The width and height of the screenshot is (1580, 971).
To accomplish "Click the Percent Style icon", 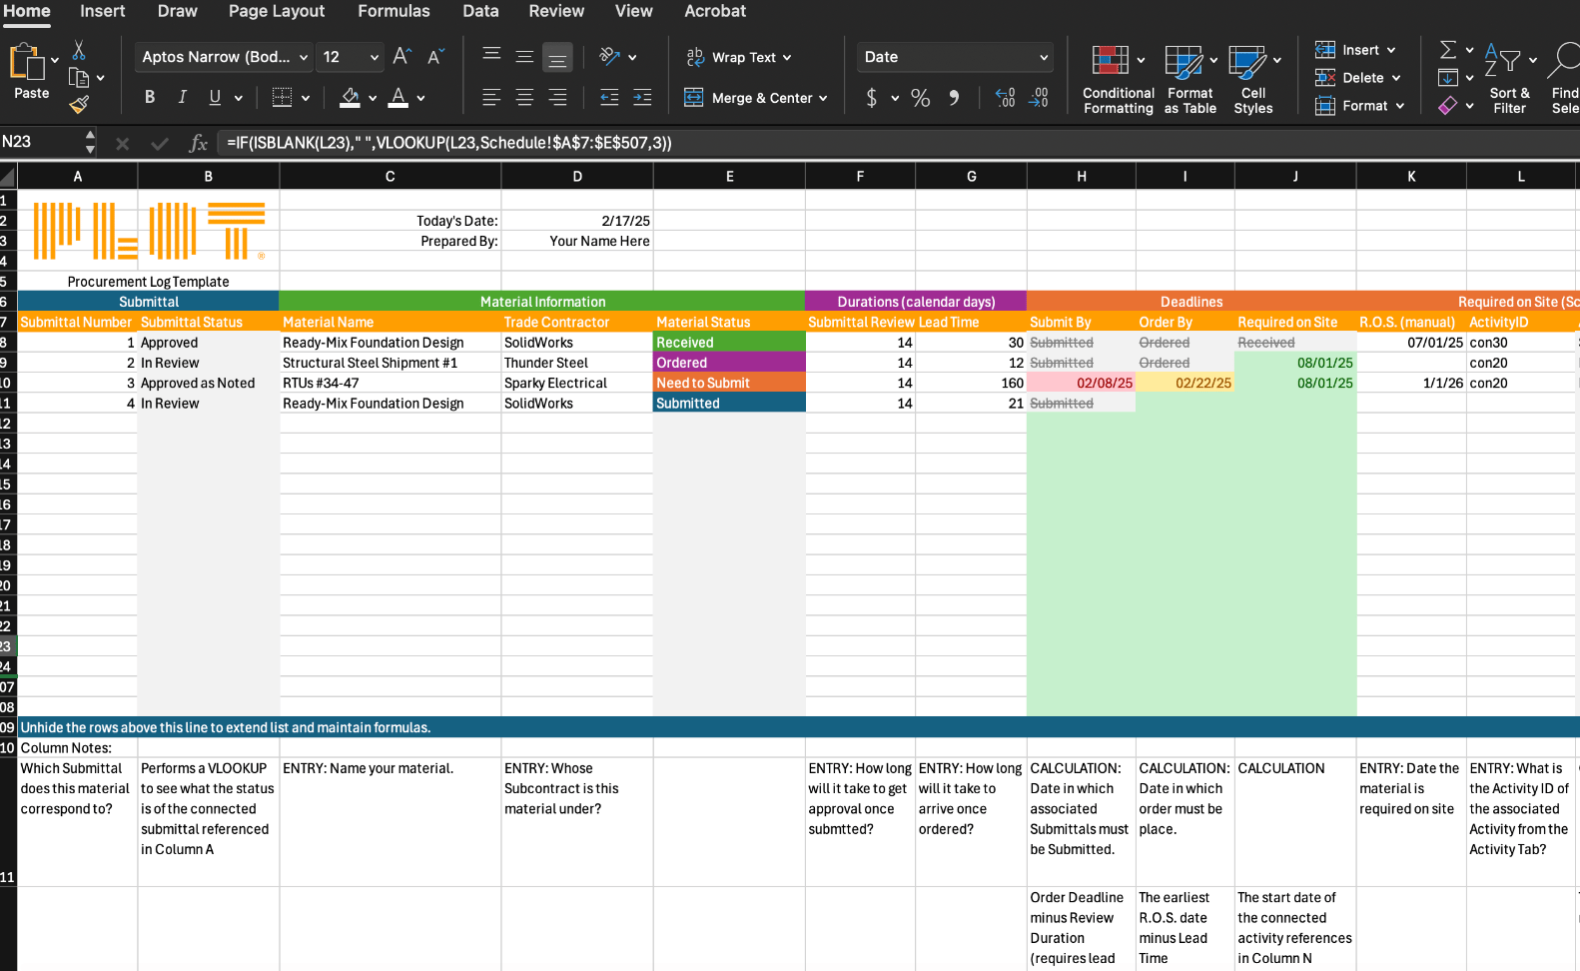I will coord(920,98).
